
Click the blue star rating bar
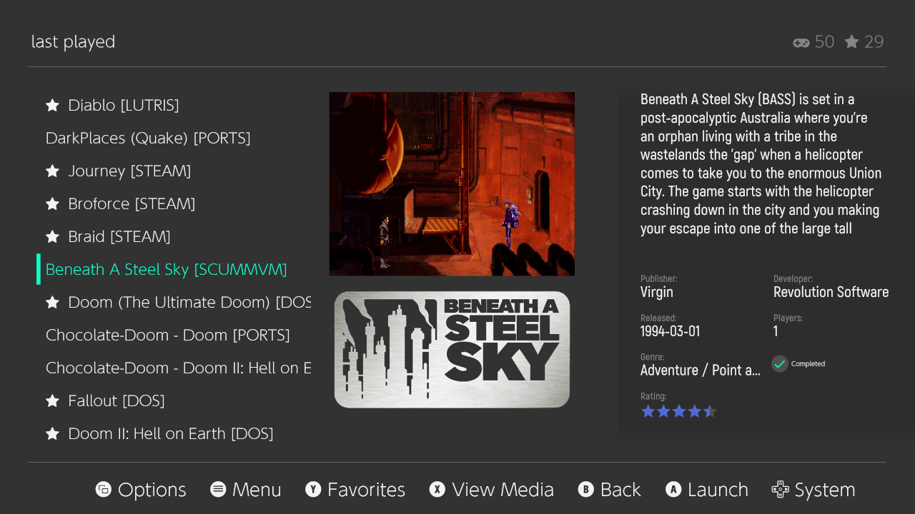click(x=678, y=411)
